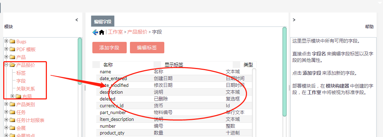383x137 pixels.
Task: Expand the 布局 tree node
Action: click(13, 97)
